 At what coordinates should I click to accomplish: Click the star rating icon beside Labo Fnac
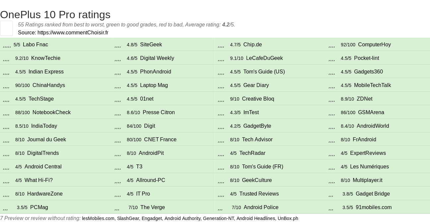tap(7, 45)
